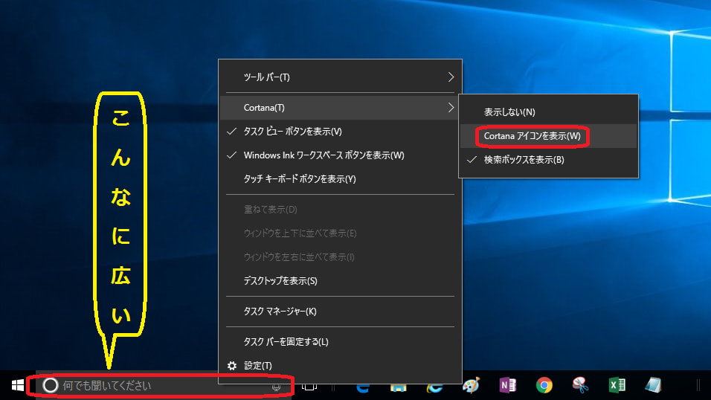Open the Paint palette icon on taskbar
The height and width of the screenshot is (400, 711).
(471, 385)
